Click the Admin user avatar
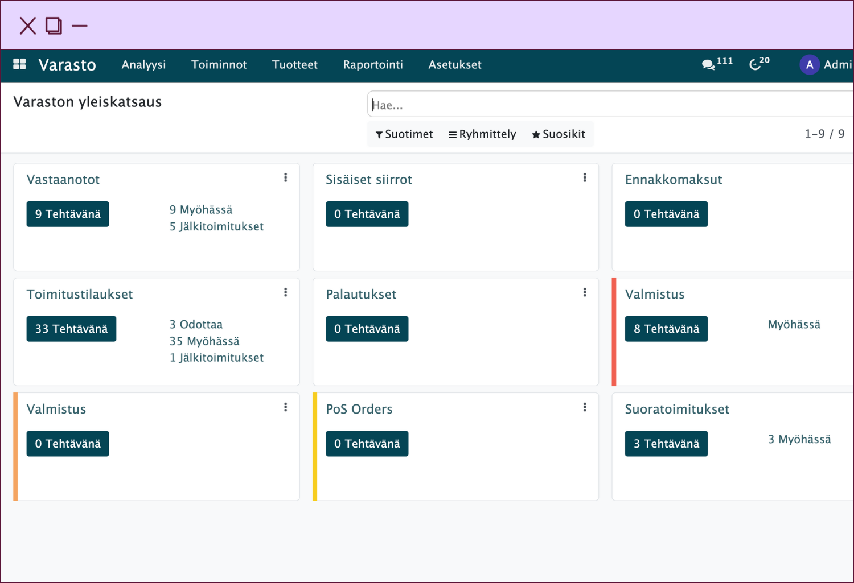The image size is (854, 583). [x=809, y=65]
